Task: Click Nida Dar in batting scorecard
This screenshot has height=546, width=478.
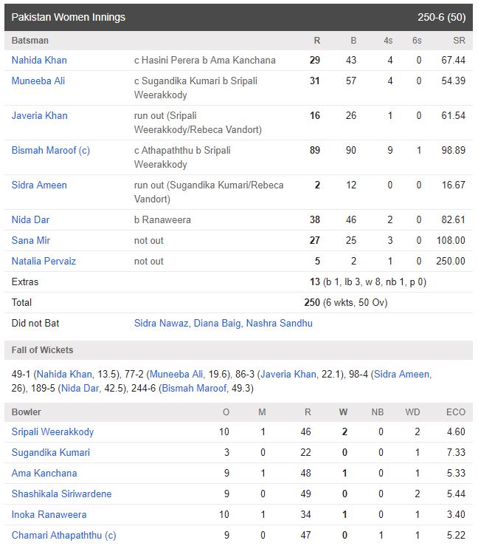Action: (x=30, y=219)
